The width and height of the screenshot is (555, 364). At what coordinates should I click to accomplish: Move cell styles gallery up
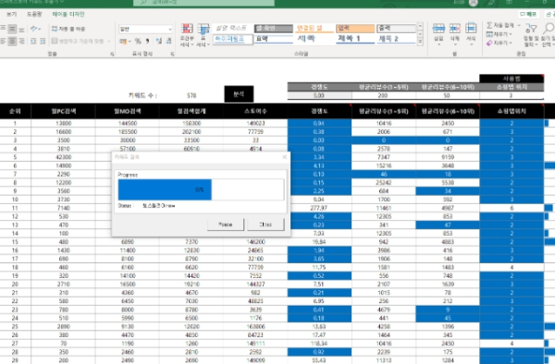coord(420,26)
